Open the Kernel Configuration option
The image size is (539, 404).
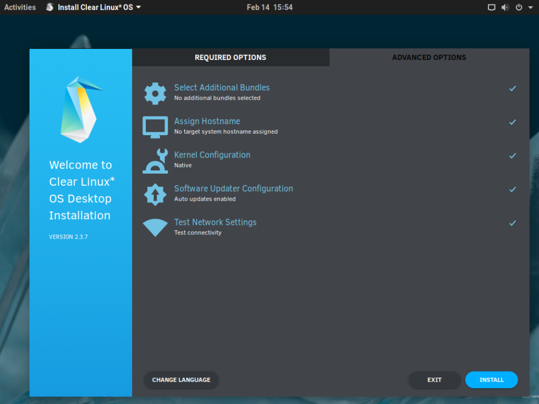(x=212, y=155)
